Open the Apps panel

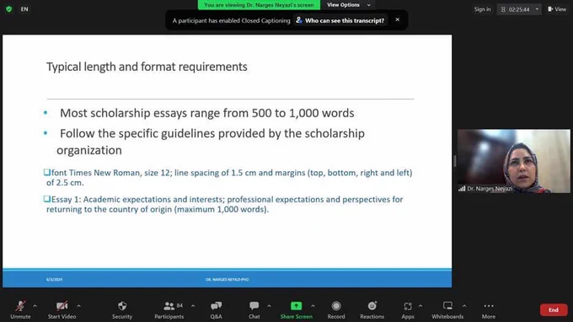tap(408, 309)
